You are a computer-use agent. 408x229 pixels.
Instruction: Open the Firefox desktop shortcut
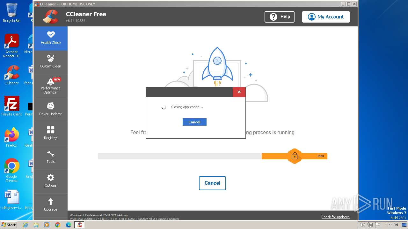pyautogui.click(x=11, y=137)
